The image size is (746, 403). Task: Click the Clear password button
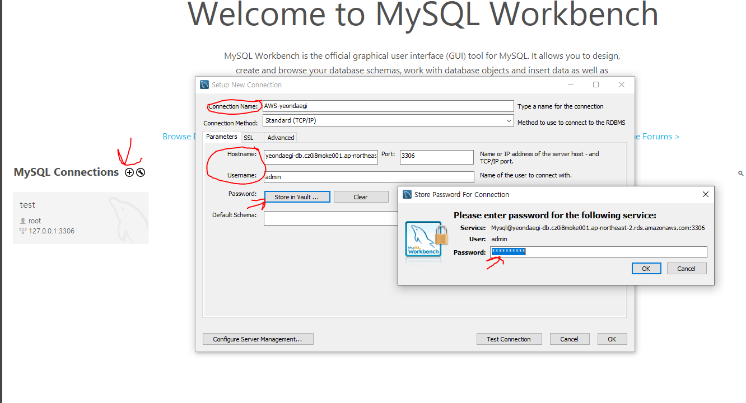tap(361, 196)
